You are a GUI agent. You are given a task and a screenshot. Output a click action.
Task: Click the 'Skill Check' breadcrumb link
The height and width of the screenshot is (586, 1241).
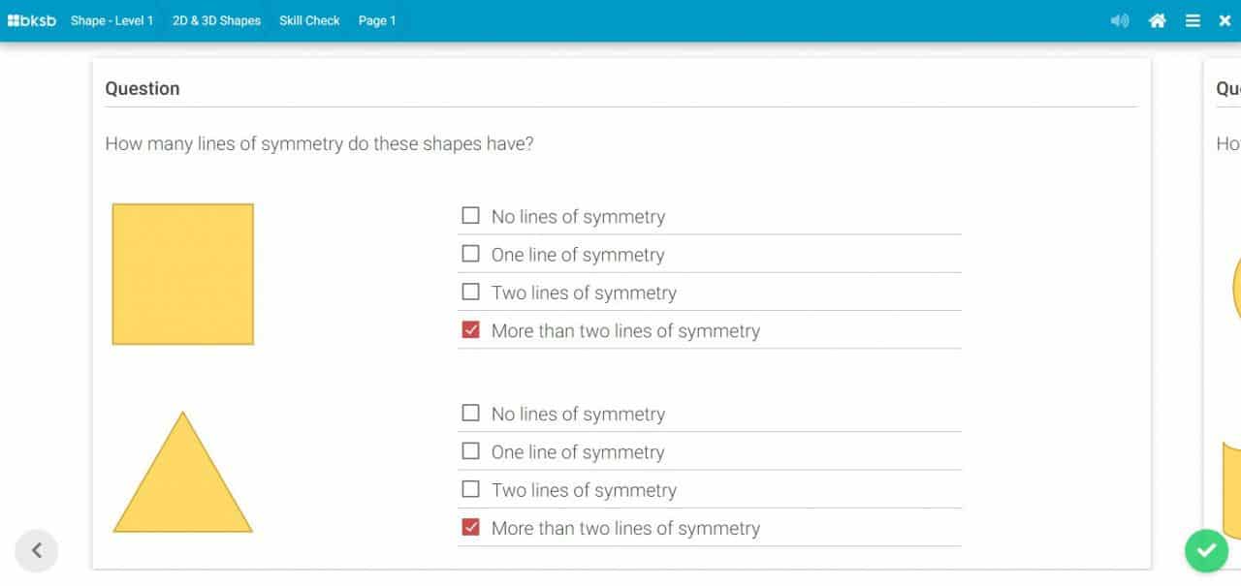[309, 20]
